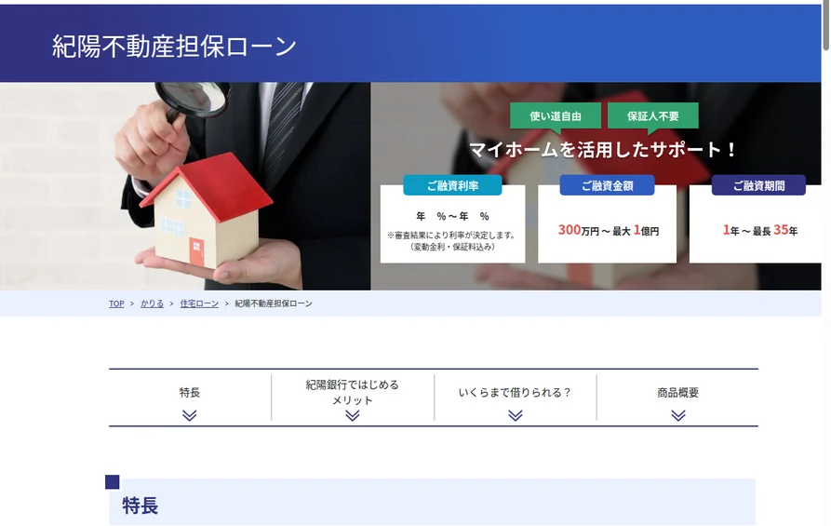Click the 年 %～年 % rate text
This screenshot has height=526, width=831.
(x=452, y=216)
